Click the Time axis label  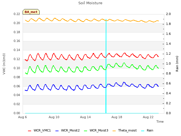pos(160,122)
